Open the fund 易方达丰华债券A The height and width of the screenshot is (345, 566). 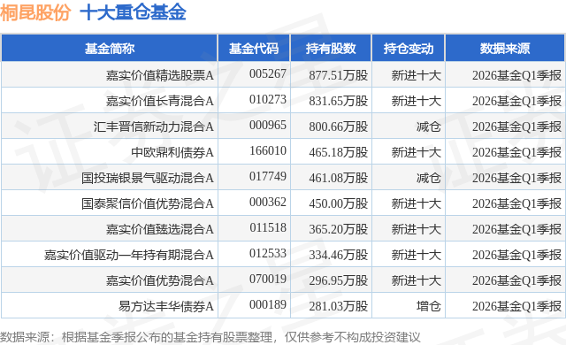click(x=166, y=306)
